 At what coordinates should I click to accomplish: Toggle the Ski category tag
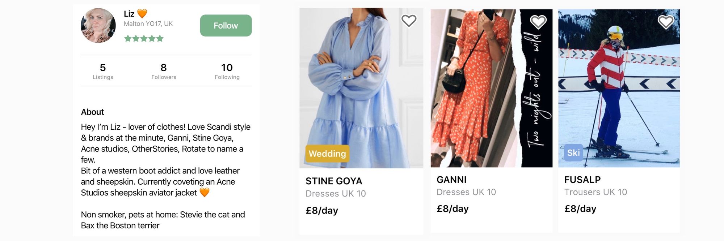(574, 152)
